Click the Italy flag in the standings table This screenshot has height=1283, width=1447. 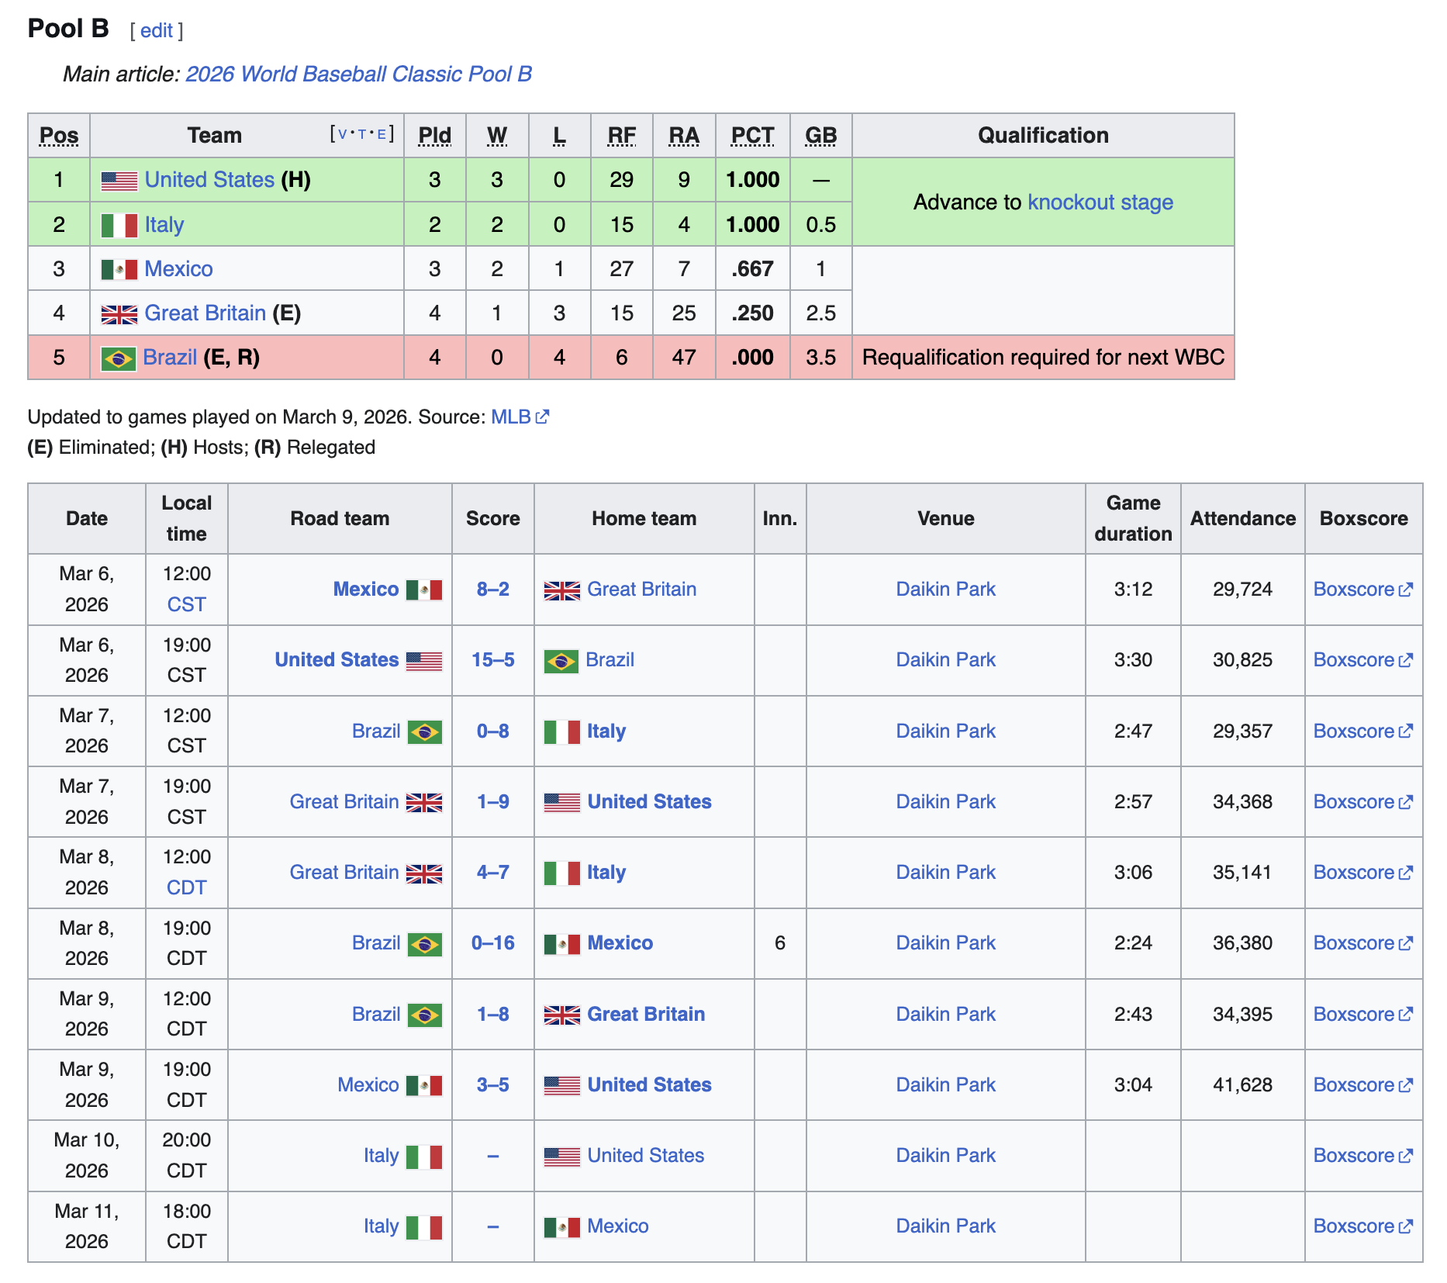point(119,226)
